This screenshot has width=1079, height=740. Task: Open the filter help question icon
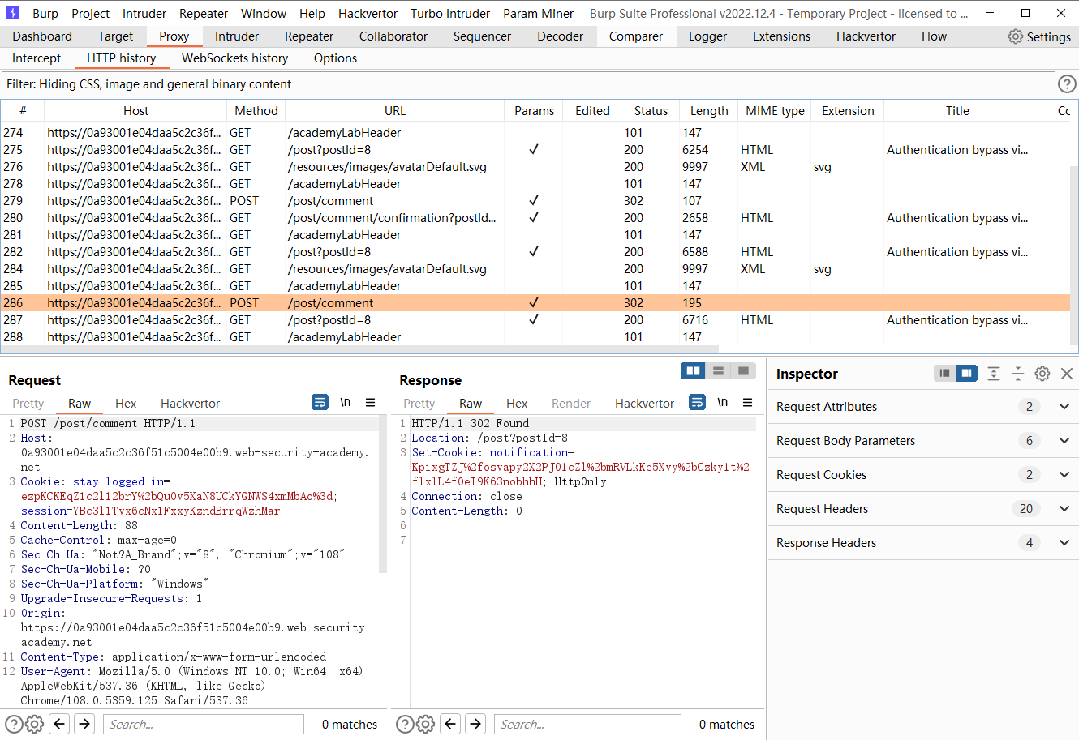coord(1067,83)
